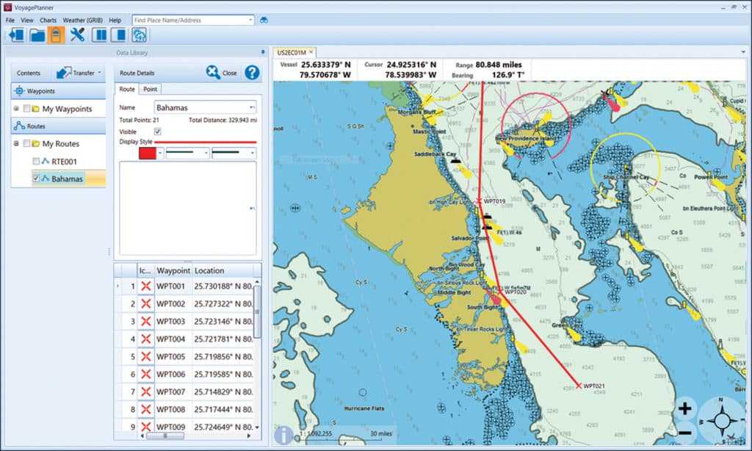The height and width of the screenshot is (451, 752).
Task: Open the Help menu
Action: pyautogui.click(x=115, y=20)
